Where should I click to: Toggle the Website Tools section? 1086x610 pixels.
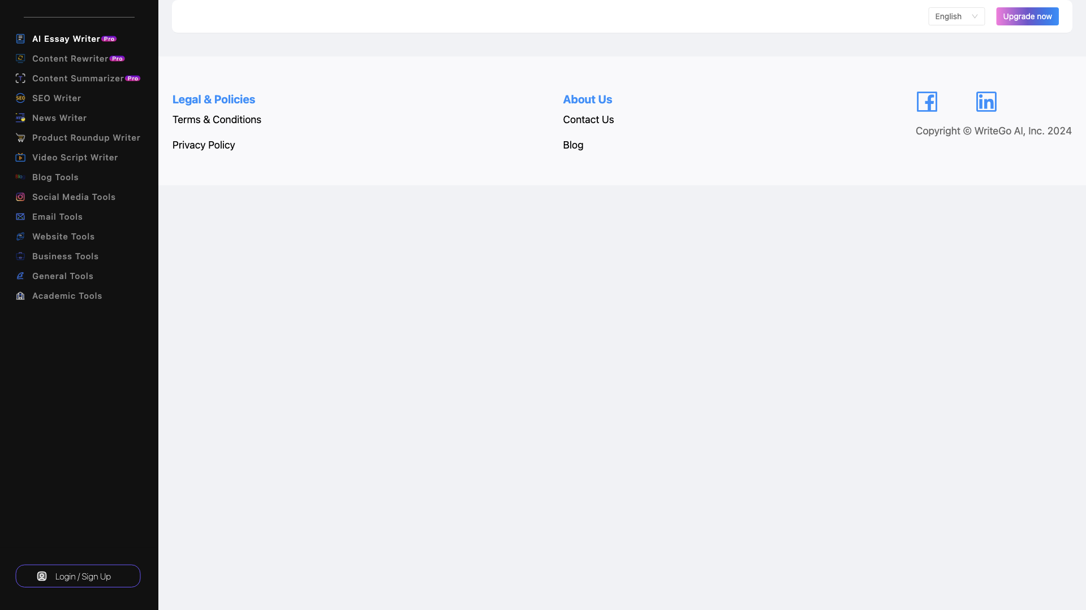tap(63, 236)
